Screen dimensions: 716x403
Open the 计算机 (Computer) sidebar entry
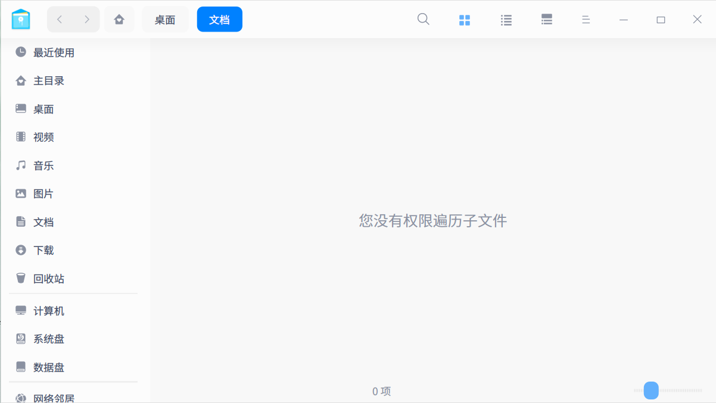click(x=48, y=310)
